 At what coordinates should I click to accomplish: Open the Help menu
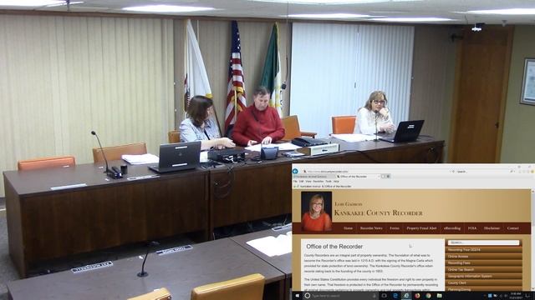coord(336,182)
